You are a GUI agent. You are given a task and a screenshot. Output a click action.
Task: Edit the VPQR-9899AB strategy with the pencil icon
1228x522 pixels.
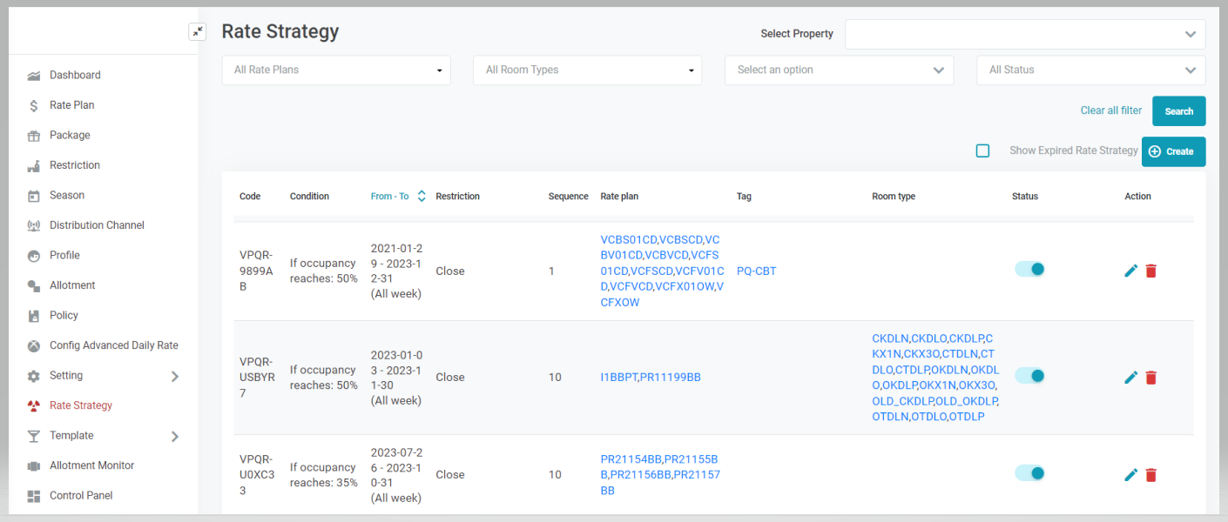click(1130, 271)
